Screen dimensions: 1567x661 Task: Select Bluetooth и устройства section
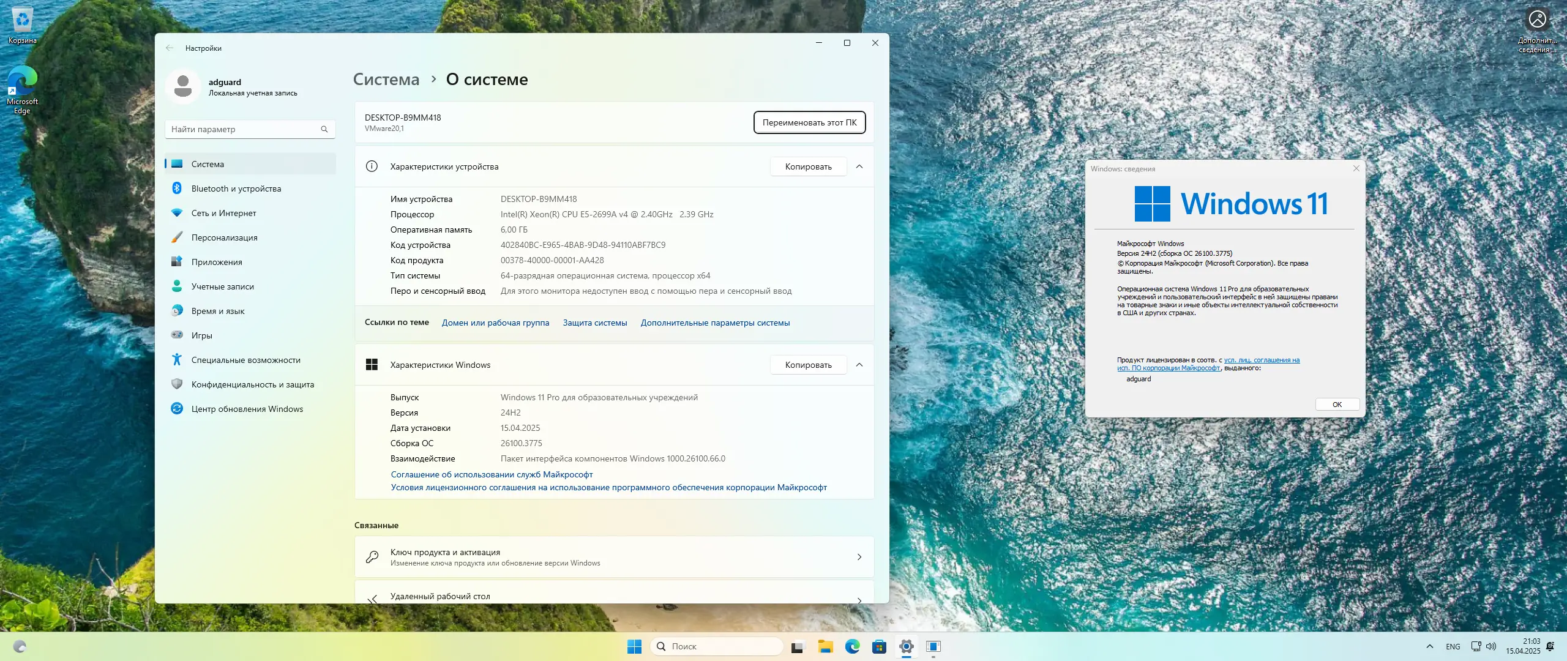click(236, 189)
